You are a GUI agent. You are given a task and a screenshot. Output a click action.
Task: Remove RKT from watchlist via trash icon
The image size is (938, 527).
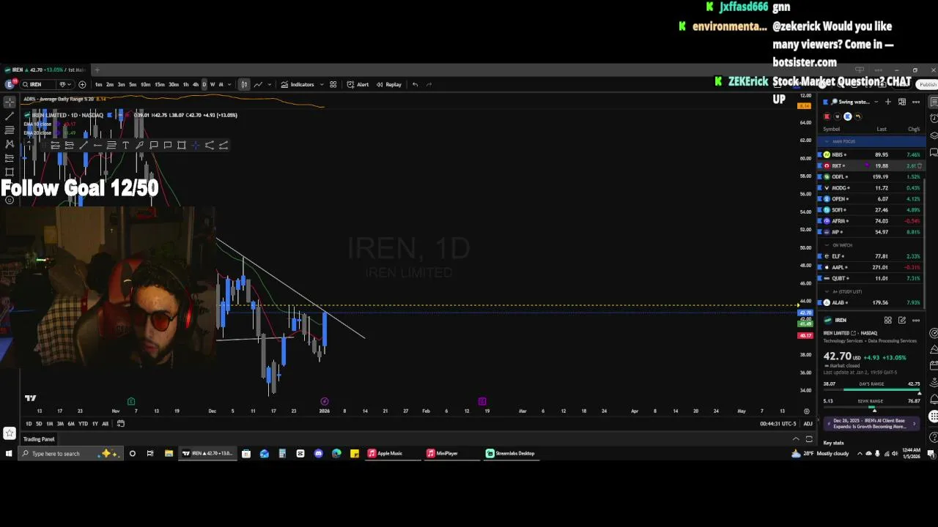click(920, 165)
